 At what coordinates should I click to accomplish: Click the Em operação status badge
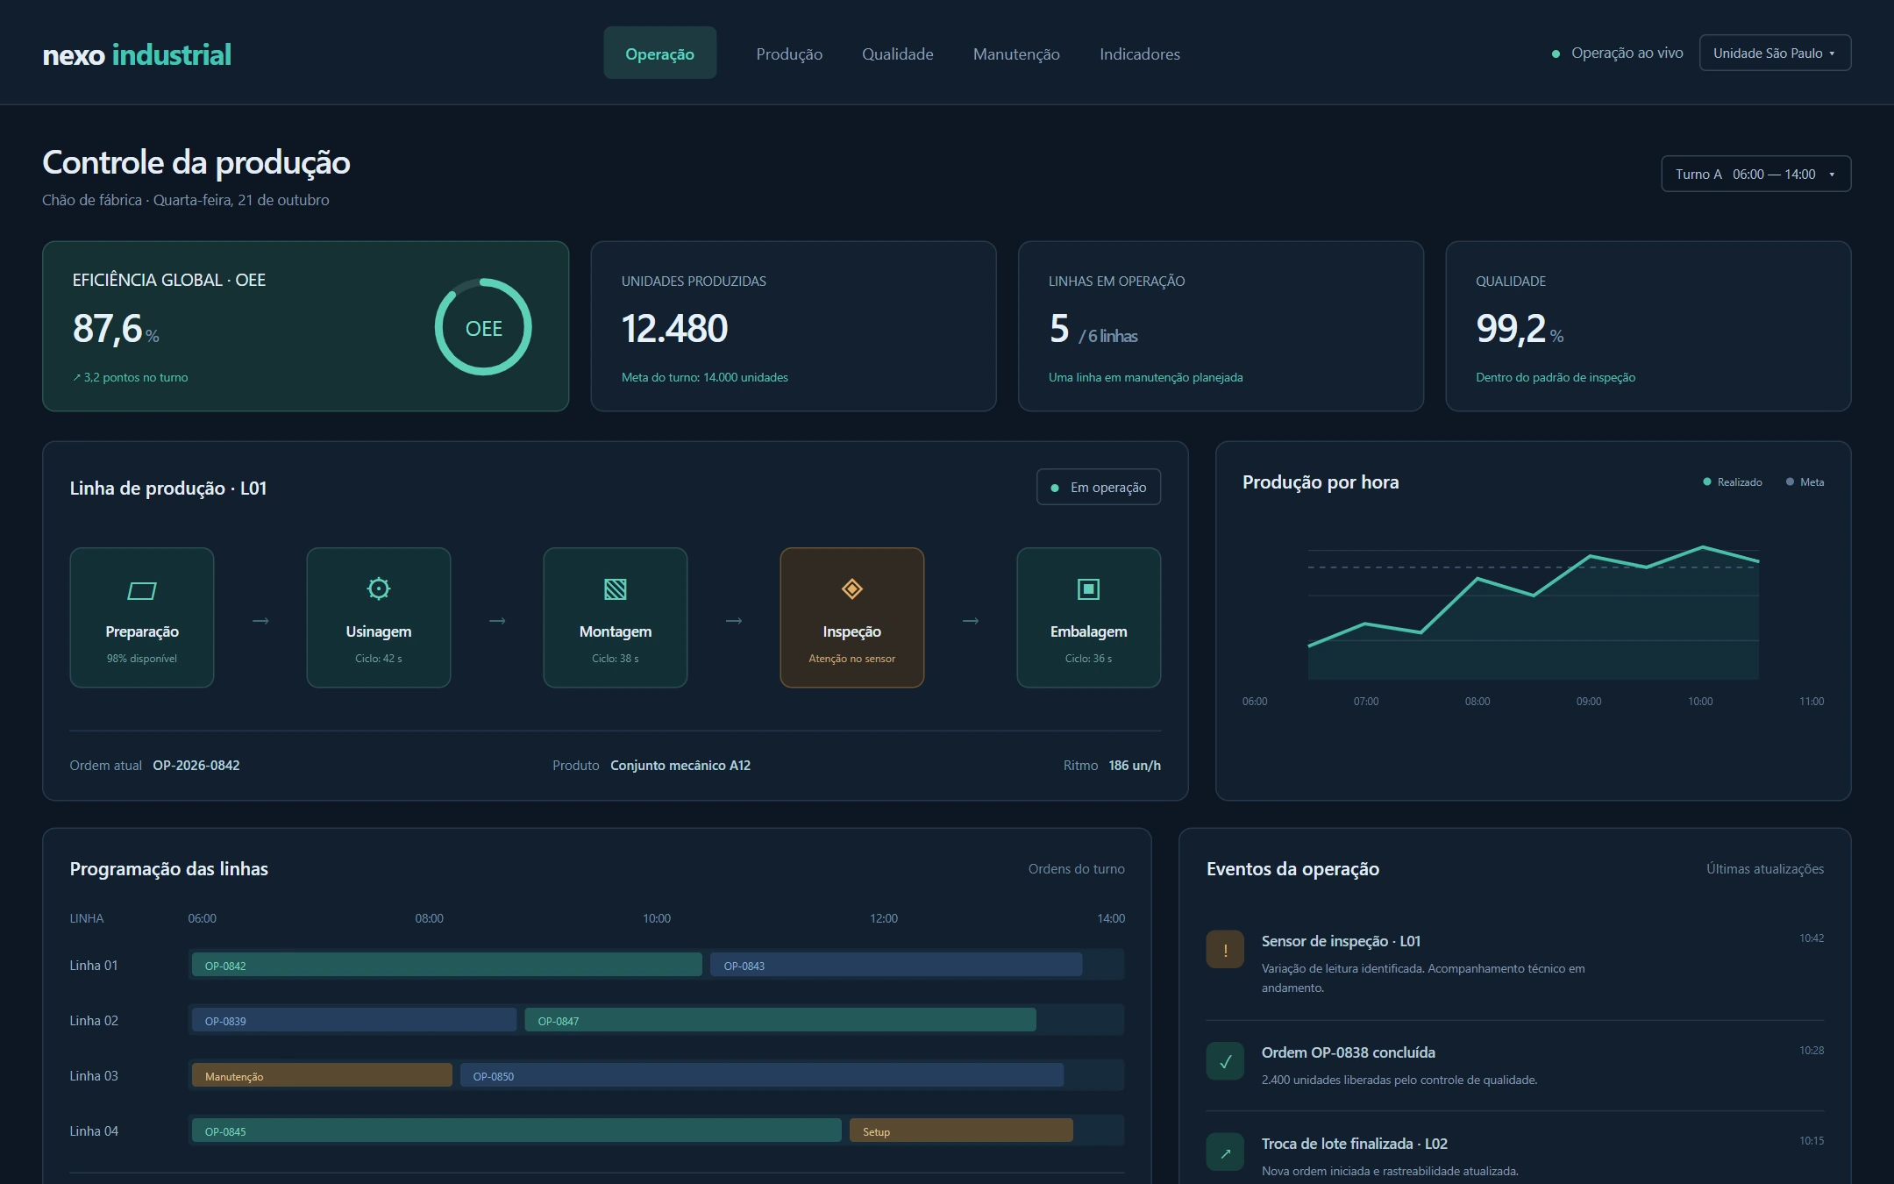pos(1099,487)
